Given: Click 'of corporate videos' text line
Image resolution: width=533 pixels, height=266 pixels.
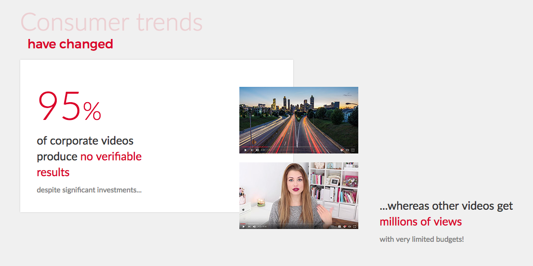Looking at the screenshot, I should click(x=85, y=141).
